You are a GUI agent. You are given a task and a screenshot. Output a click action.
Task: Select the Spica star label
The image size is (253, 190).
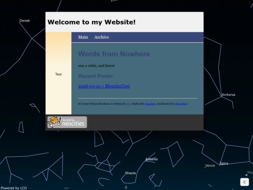tap(224, 163)
